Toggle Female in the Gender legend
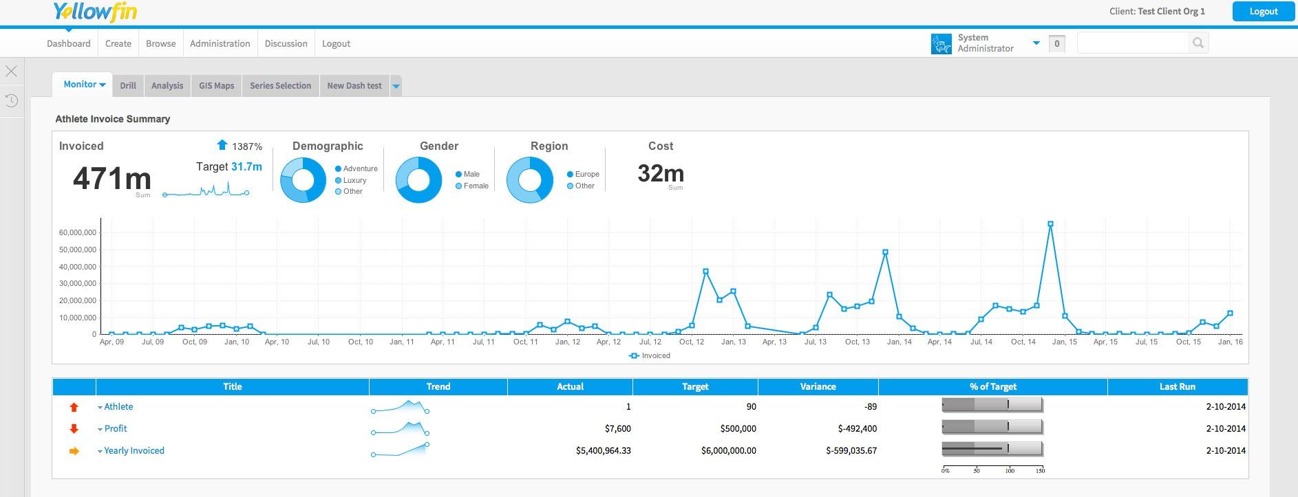The image size is (1298, 497). (471, 186)
